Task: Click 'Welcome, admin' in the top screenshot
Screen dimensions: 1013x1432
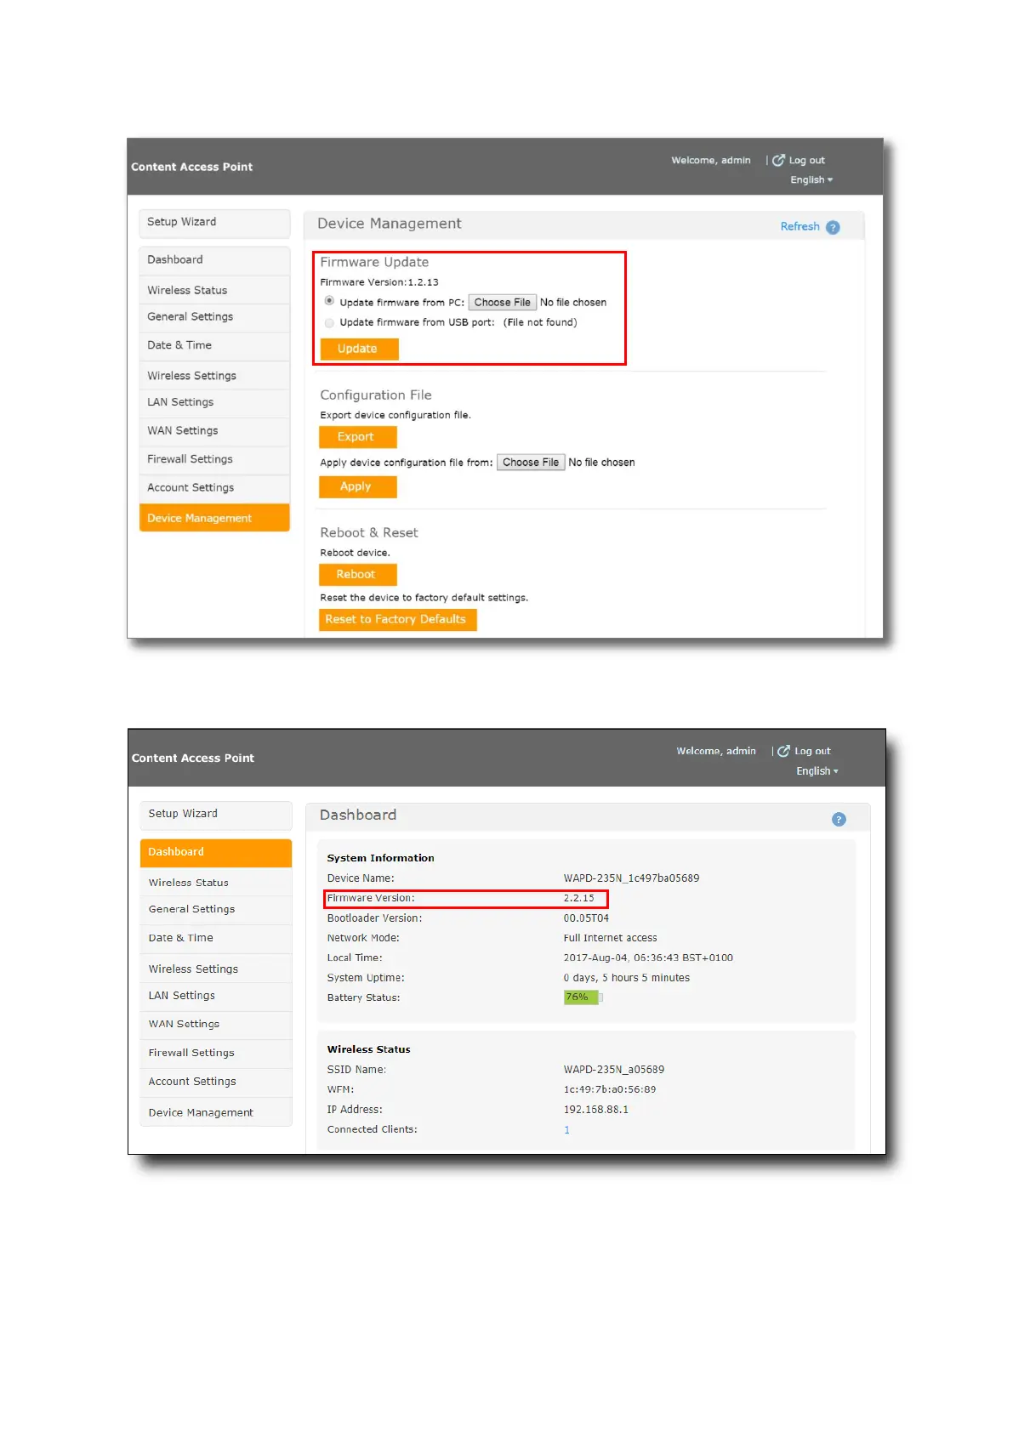Action: click(711, 160)
